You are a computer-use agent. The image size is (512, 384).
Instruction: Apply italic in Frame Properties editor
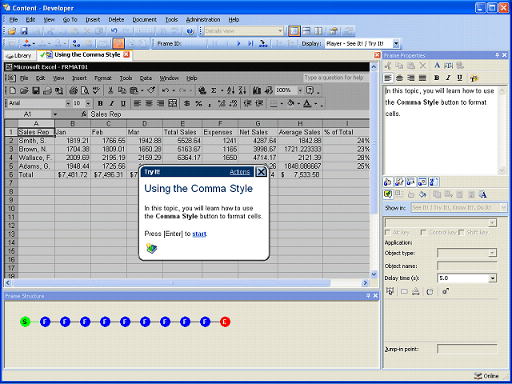click(448, 78)
